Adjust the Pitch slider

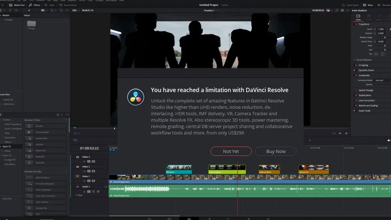(385, 46)
